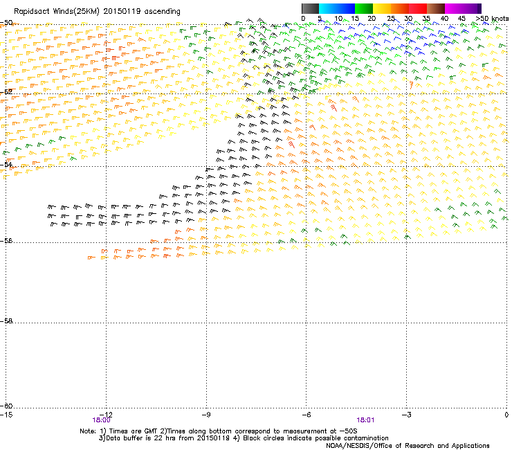Click the brown 35-40 knots legend swatch
The width and height of the screenshot is (512, 450).
436,8
